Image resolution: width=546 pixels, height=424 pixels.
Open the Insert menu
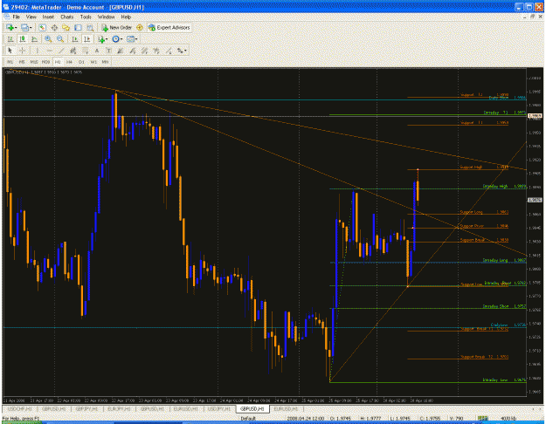click(48, 17)
